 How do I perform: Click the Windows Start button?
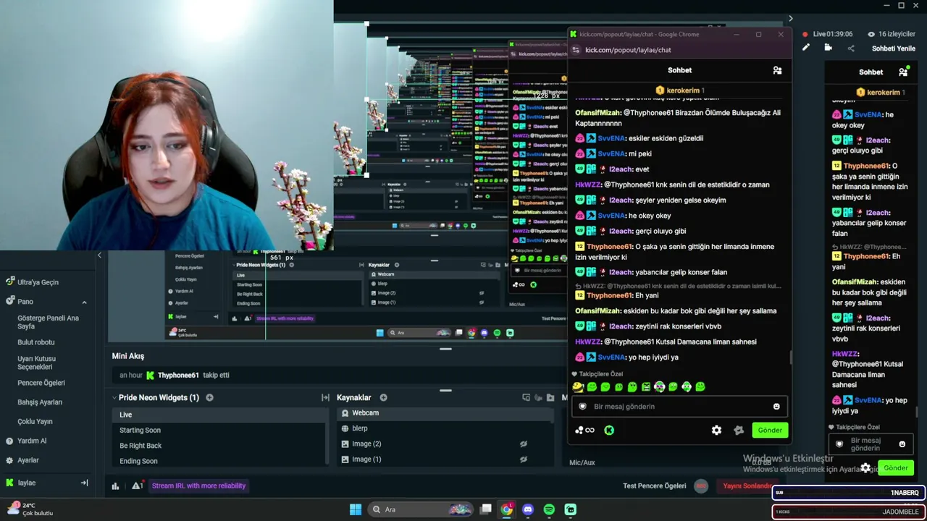356,509
